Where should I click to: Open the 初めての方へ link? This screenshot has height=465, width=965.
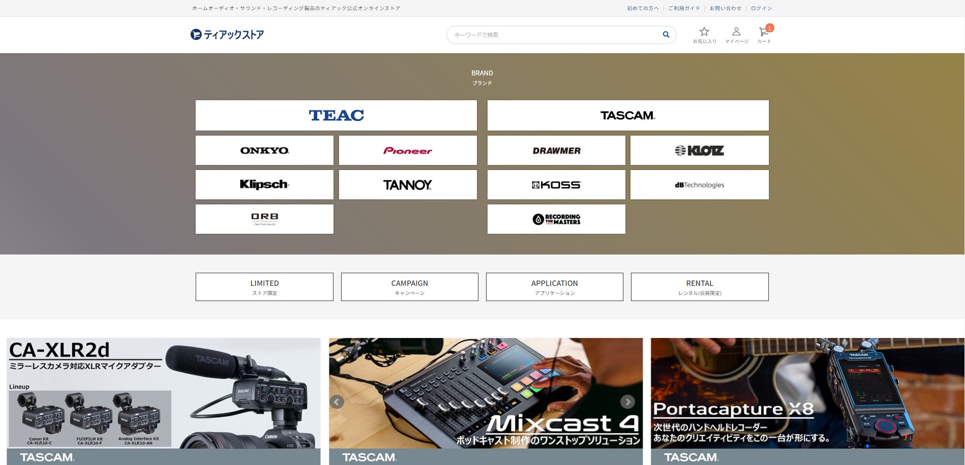click(x=643, y=8)
